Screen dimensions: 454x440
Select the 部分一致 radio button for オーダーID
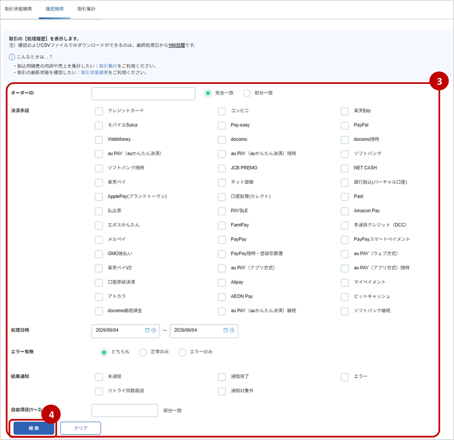247,93
